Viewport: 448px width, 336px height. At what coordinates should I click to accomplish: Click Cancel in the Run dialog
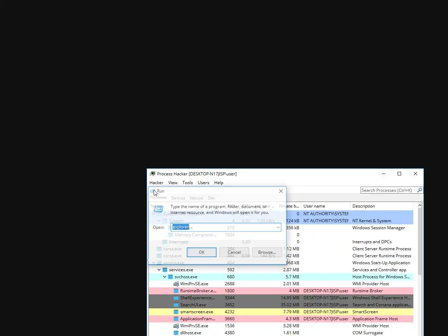pos(234,252)
